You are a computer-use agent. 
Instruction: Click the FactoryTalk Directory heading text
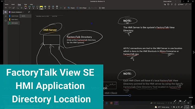click(x=79, y=37)
